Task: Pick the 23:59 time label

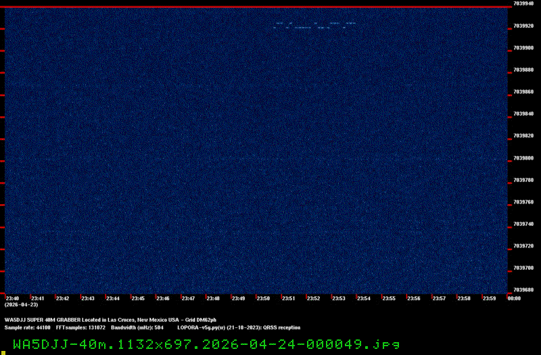Action: [x=489, y=298]
